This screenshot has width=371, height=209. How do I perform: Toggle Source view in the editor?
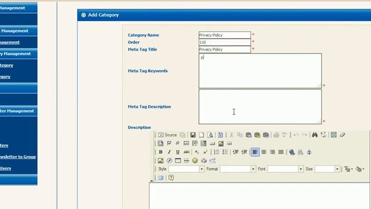pyautogui.click(x=168, y=135)
